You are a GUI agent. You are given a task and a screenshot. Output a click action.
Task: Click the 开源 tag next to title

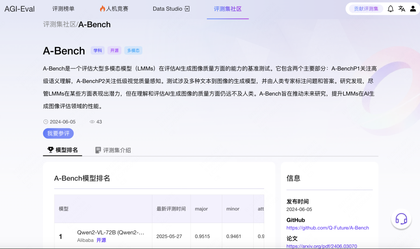114,50
